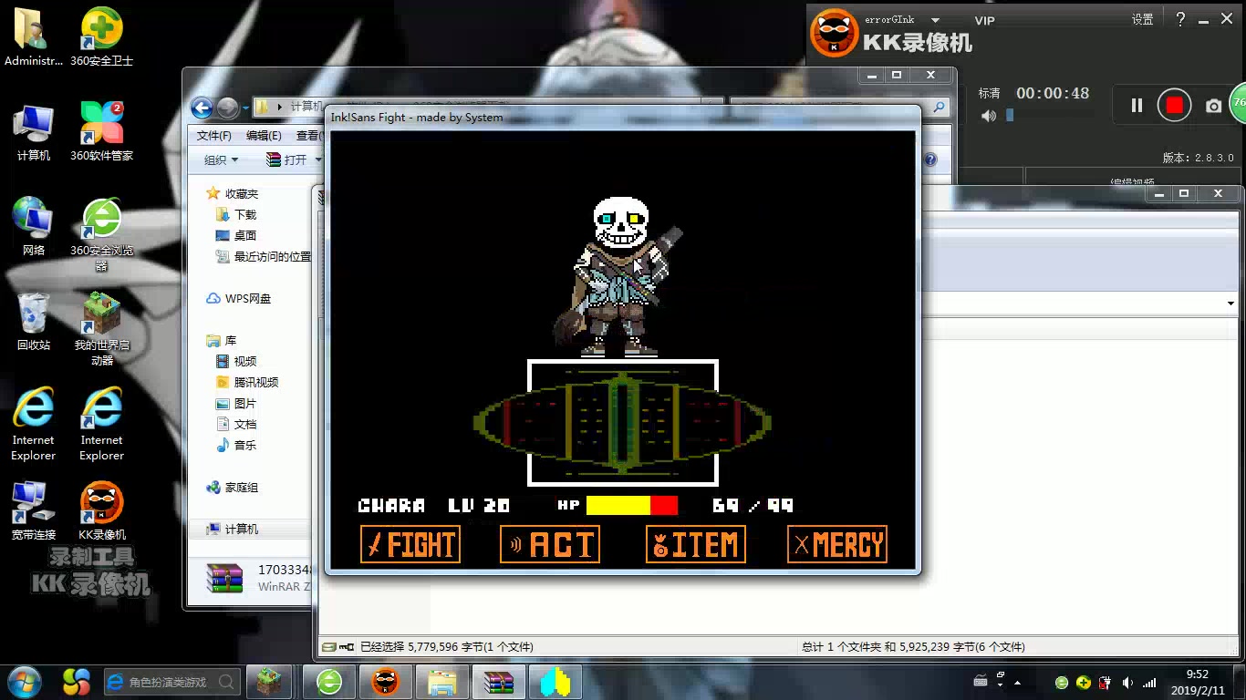This screenshot has height=700, width=1246.
Task: Open the Windows Start menu
Action: (24, 681)
